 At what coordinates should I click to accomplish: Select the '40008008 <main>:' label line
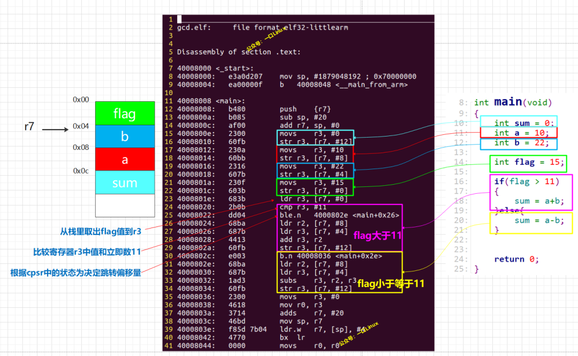click(211, 101)
